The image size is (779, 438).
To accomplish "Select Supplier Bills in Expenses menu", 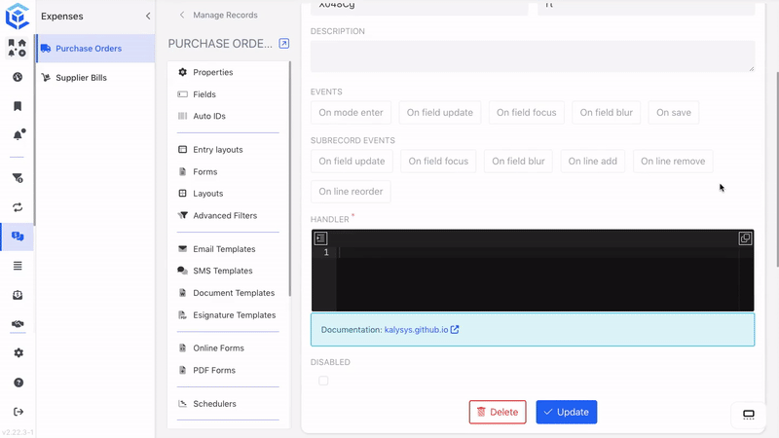I will click(x=95, y=78).
